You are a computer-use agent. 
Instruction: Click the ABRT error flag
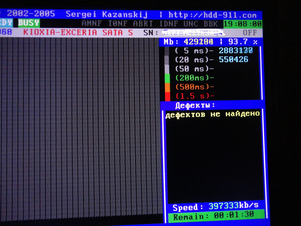point(143,24)
